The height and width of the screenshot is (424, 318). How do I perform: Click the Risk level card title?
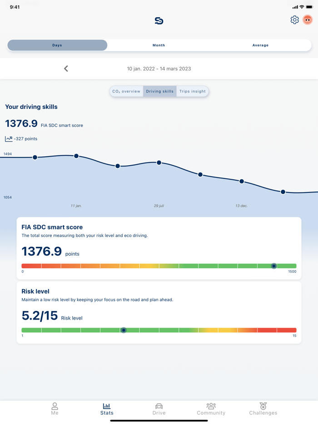pyautogui.click(x=35, y=291)
